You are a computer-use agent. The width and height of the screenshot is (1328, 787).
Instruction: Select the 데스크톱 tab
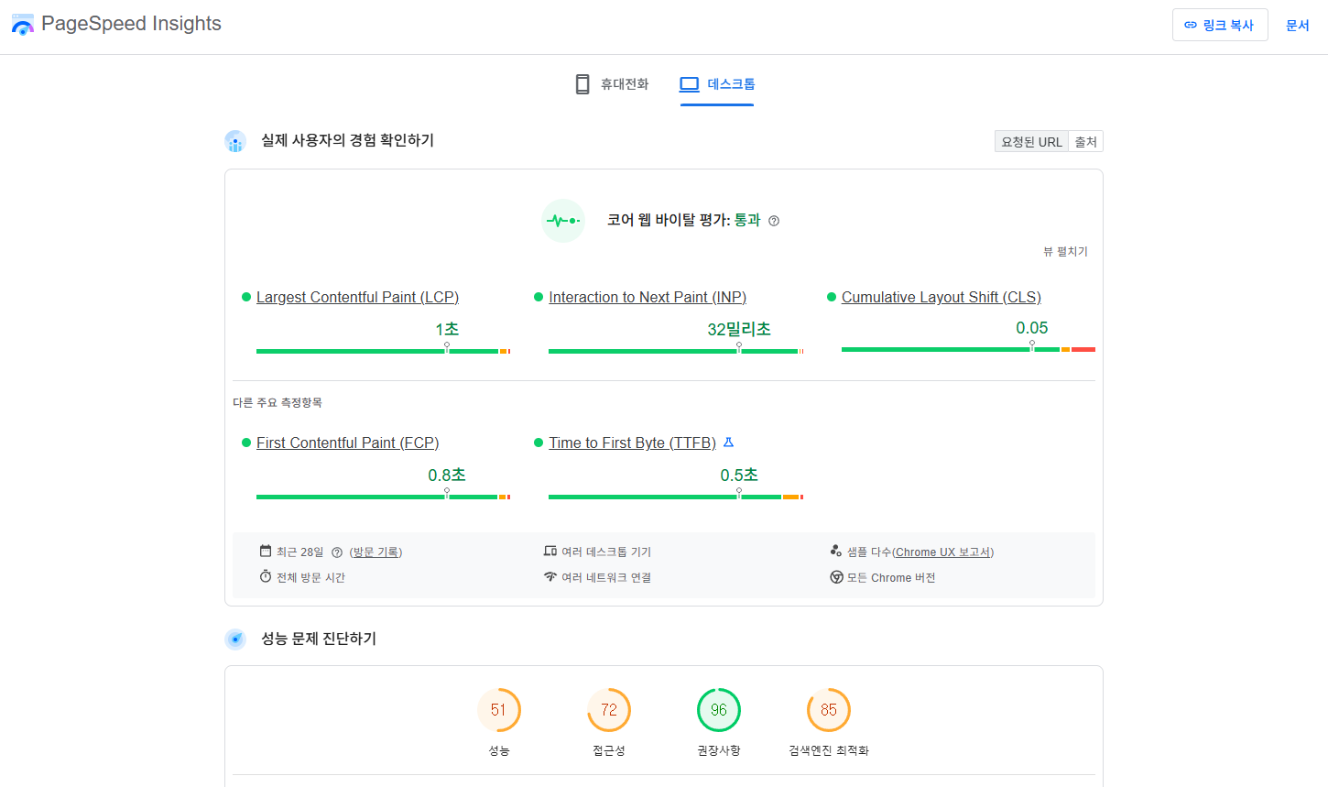pos(717,84)
